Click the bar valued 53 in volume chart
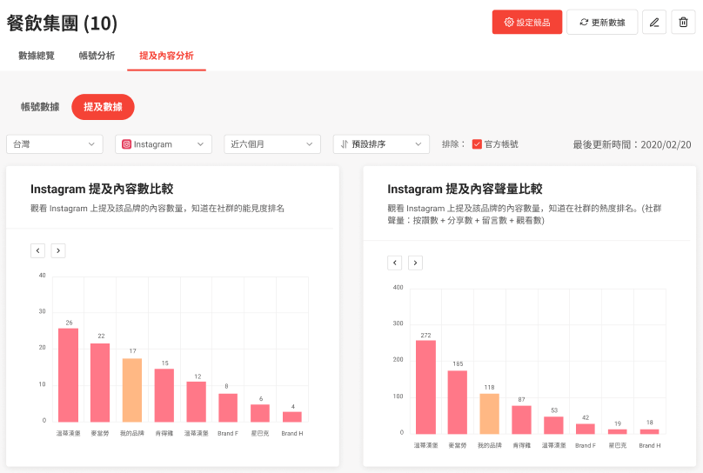The width and height of the screenshot is (703, 473). [553, 425]
